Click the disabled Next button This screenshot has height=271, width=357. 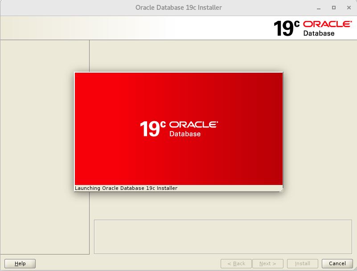[268, 263]
